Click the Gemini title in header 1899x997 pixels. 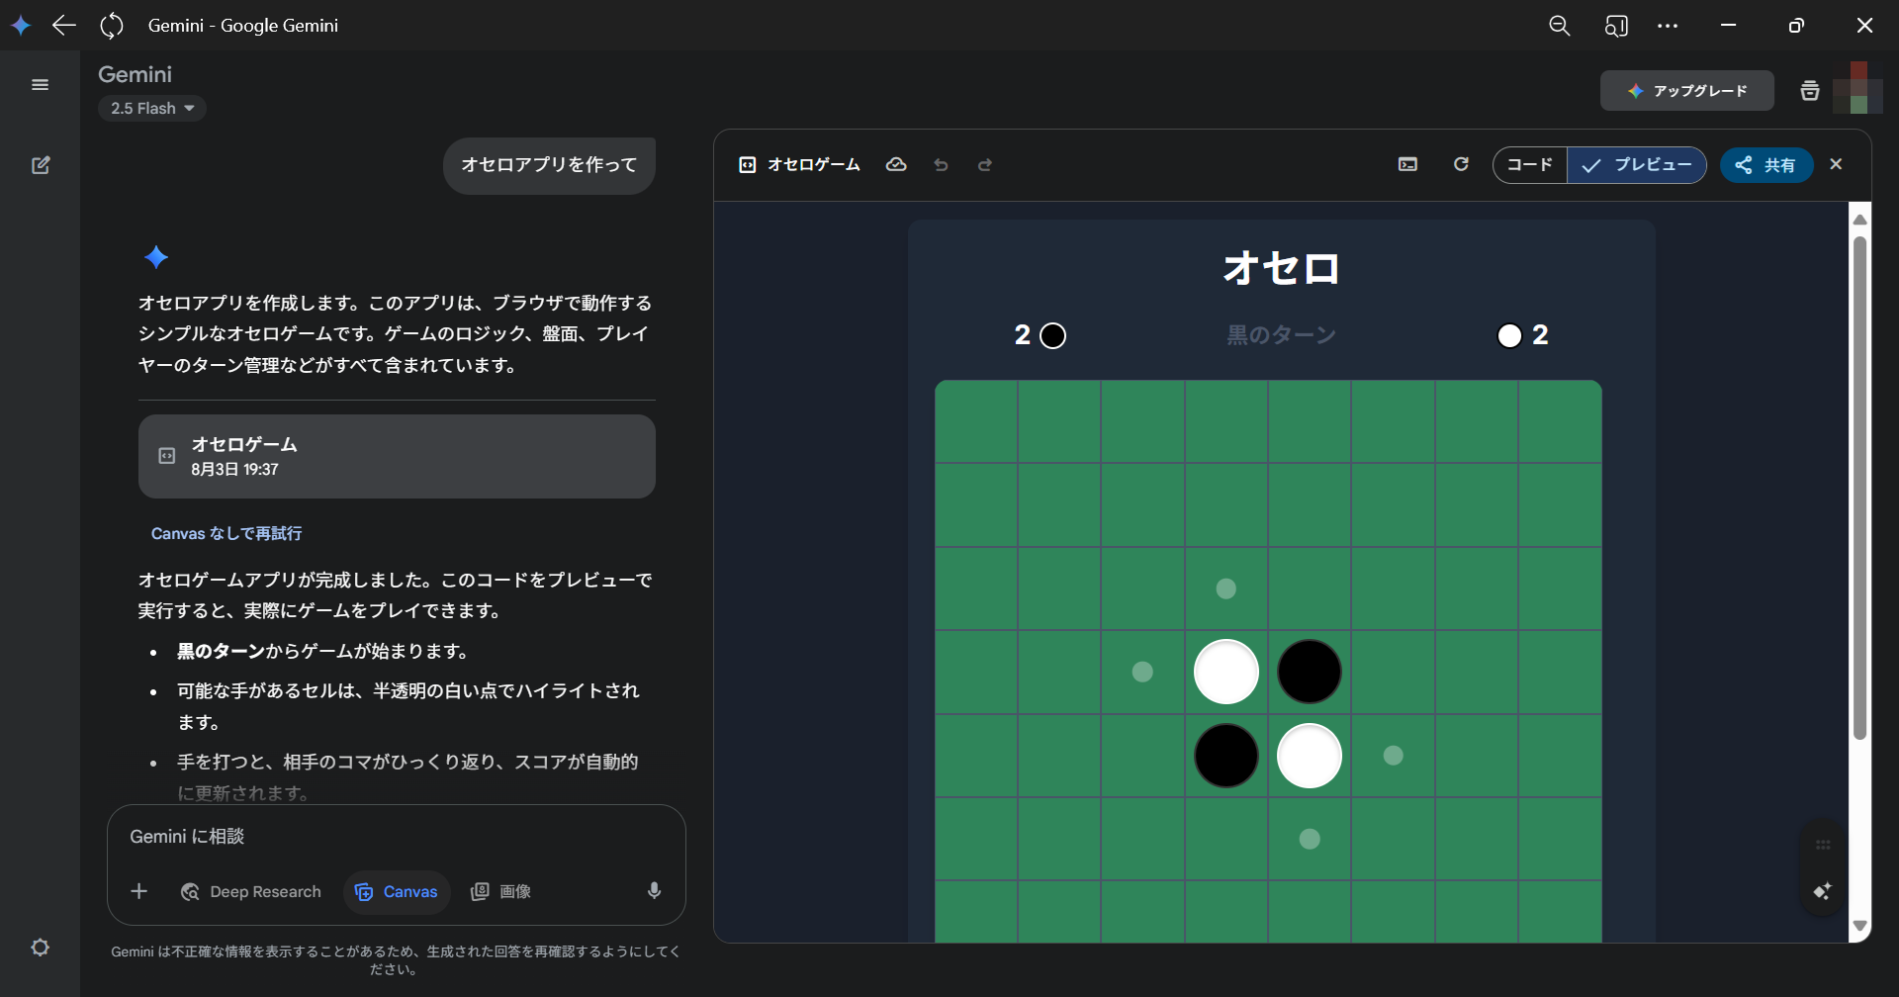(135, 74)
